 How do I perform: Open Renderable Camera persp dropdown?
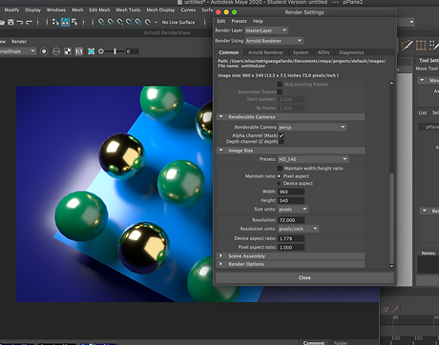(312, 127)
